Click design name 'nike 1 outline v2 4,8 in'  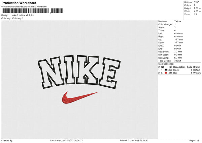click(23, 15)
